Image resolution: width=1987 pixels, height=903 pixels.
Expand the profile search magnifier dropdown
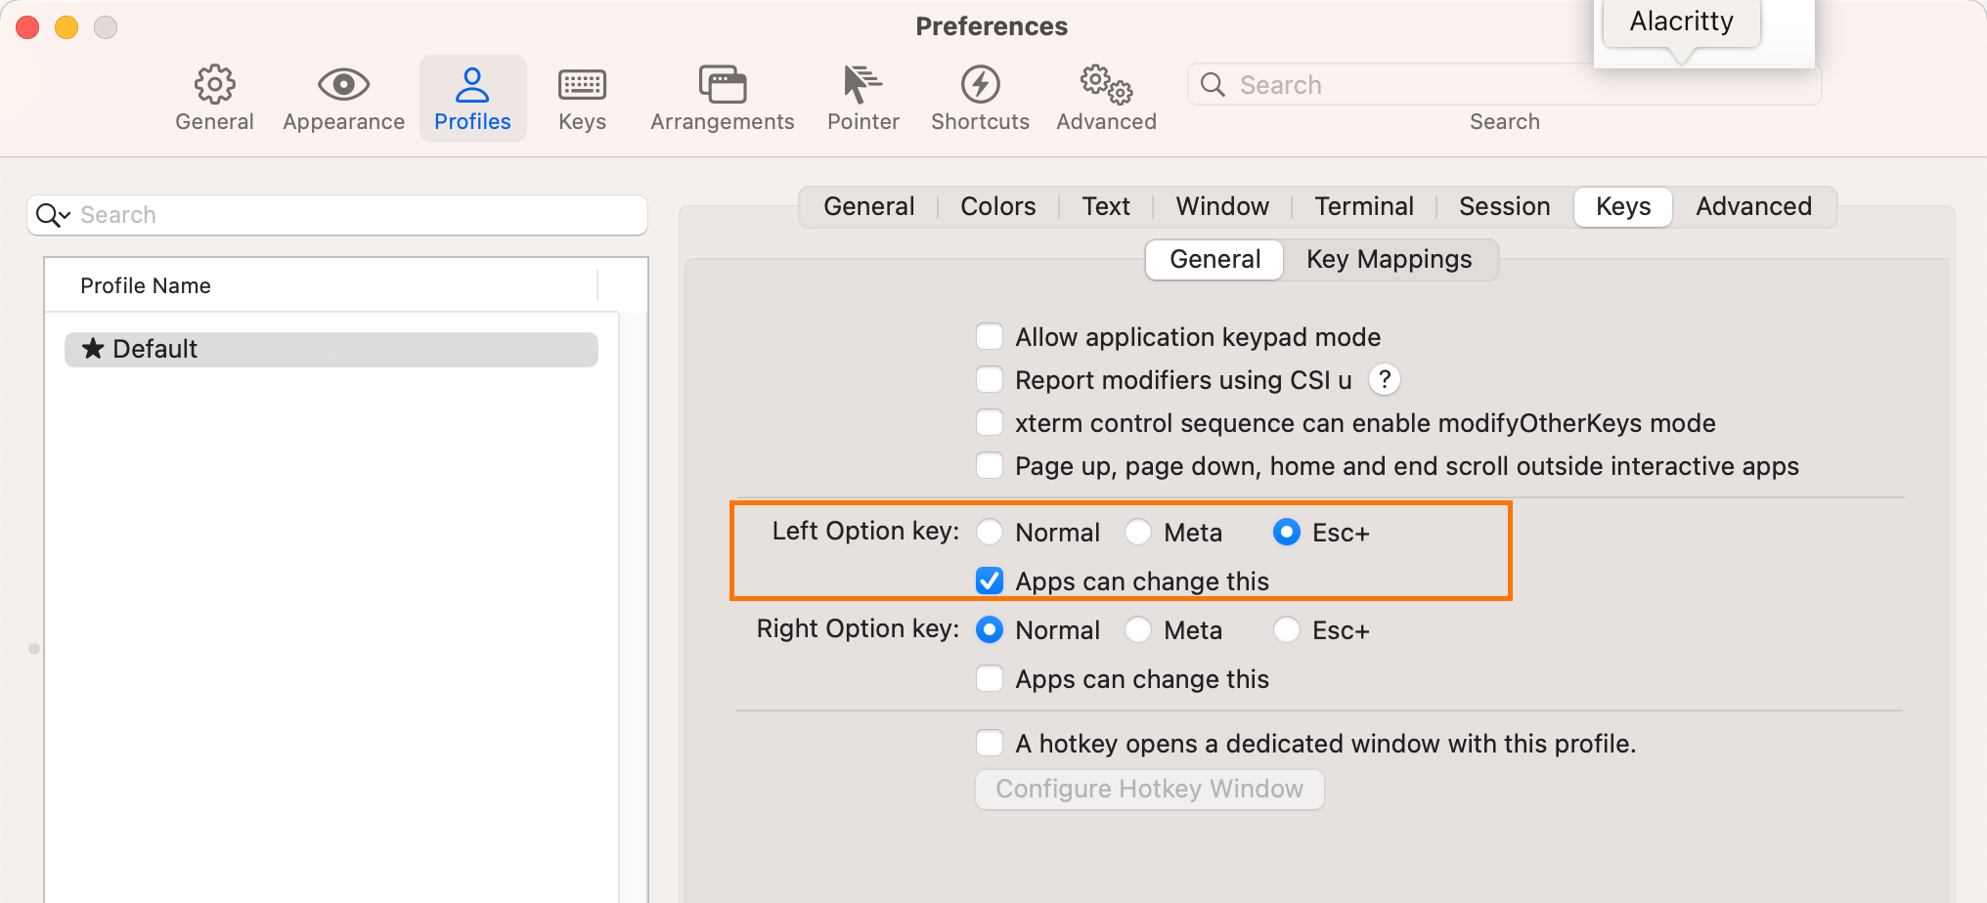point(53,215)
